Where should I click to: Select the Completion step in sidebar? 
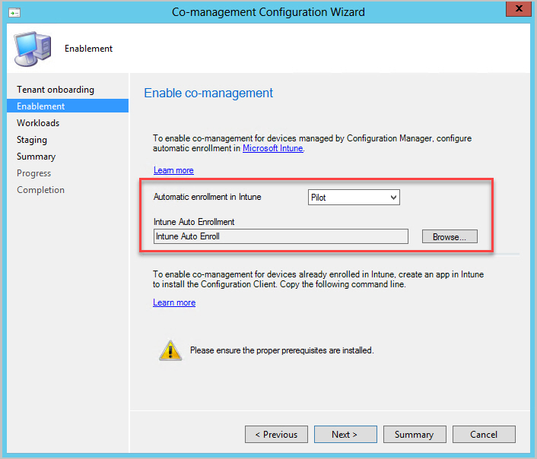tap(40, 190)
